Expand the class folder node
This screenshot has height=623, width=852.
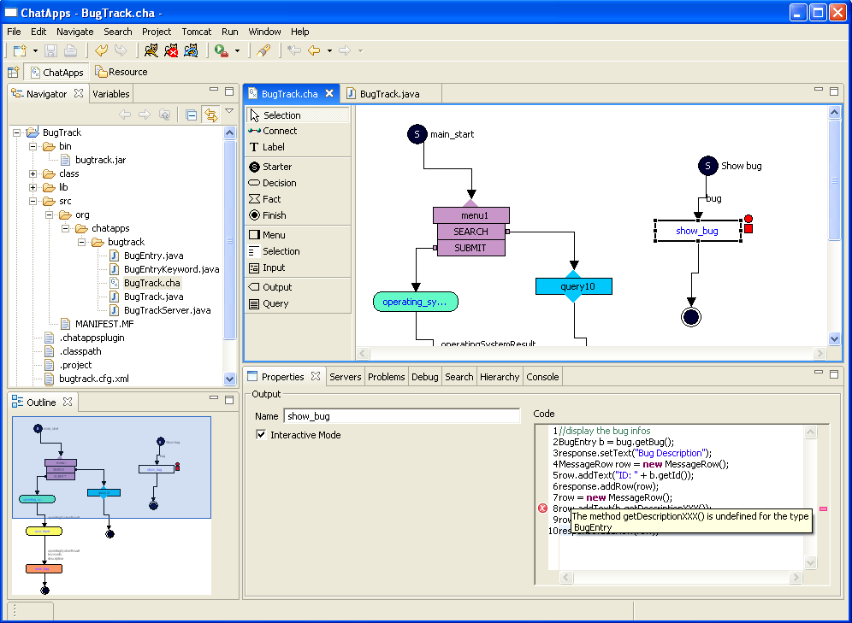coord(33,173)
